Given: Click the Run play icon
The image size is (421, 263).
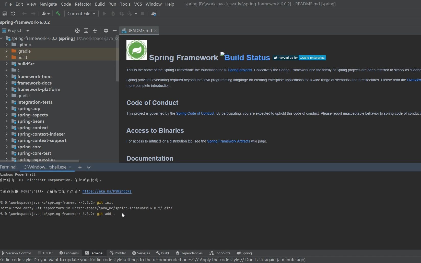Looking at the screenshot, I should tap(104, 14).
